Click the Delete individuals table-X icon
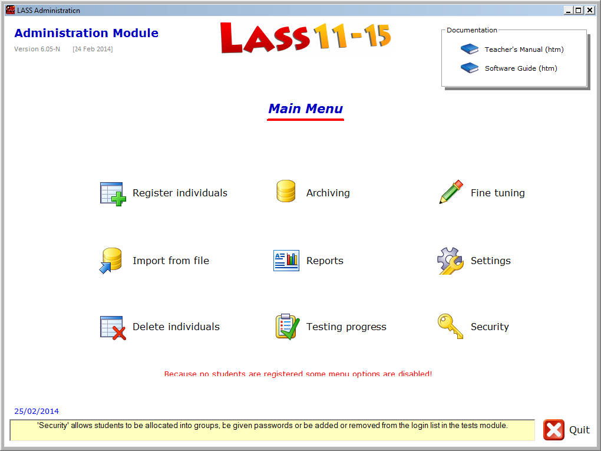Image resolution: width=601 pixels, height=451 pixels. pyautogui.click(x=113, y=328)
